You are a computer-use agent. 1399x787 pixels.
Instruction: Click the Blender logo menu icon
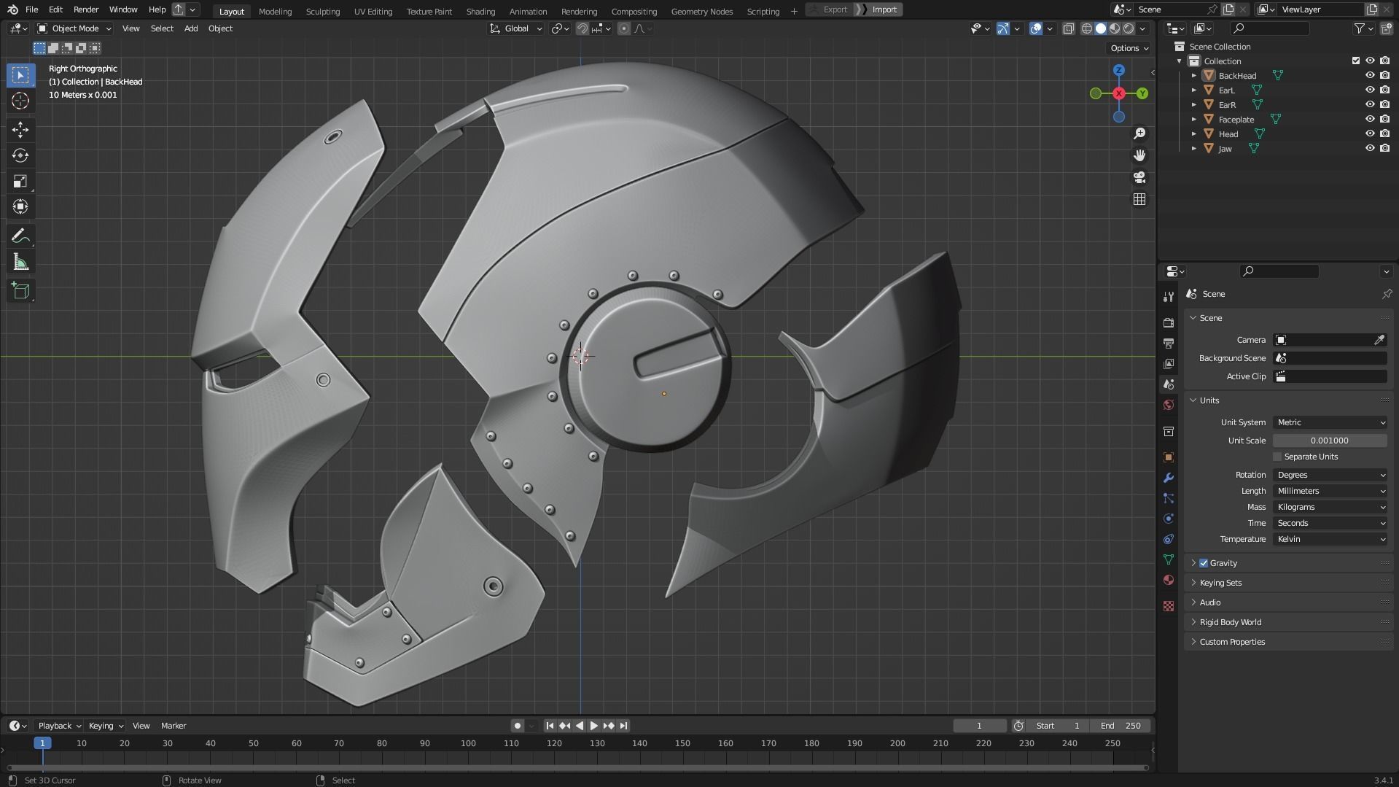(x=12, y=9)
